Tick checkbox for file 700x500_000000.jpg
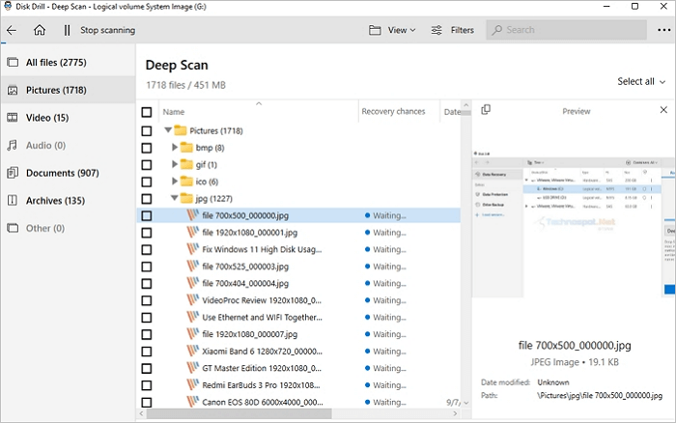This screenshot has width=676, height=423. click(x=147, y=215)
